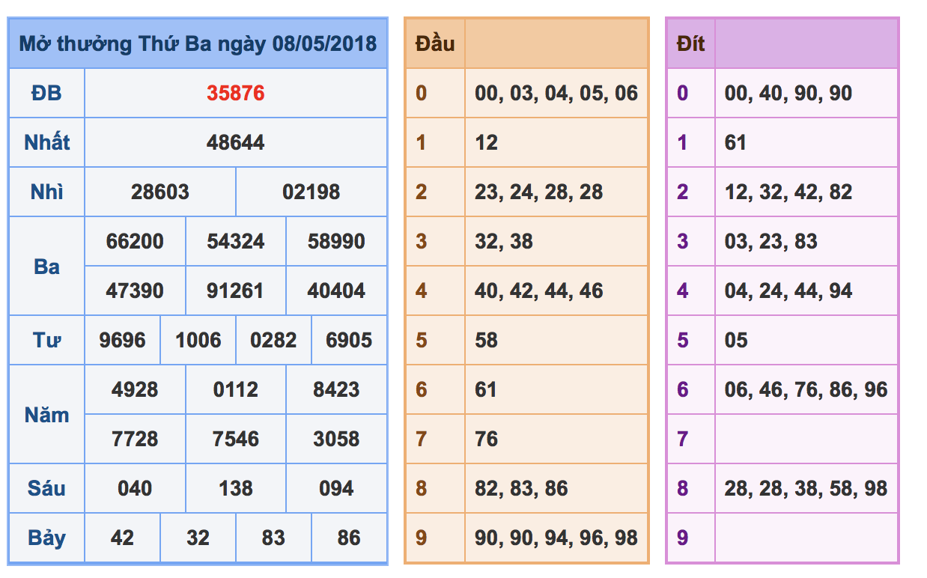
Task: Click the Bảy row label
Action: [x=46, y=538]
